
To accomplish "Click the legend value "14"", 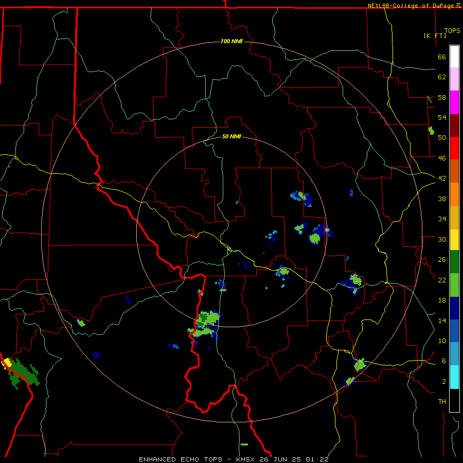I will click(442, 320).
